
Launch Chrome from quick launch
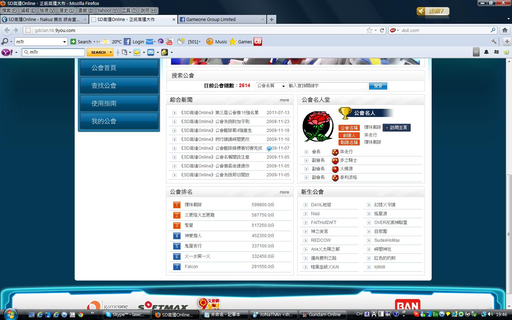(x=81, y=315)
